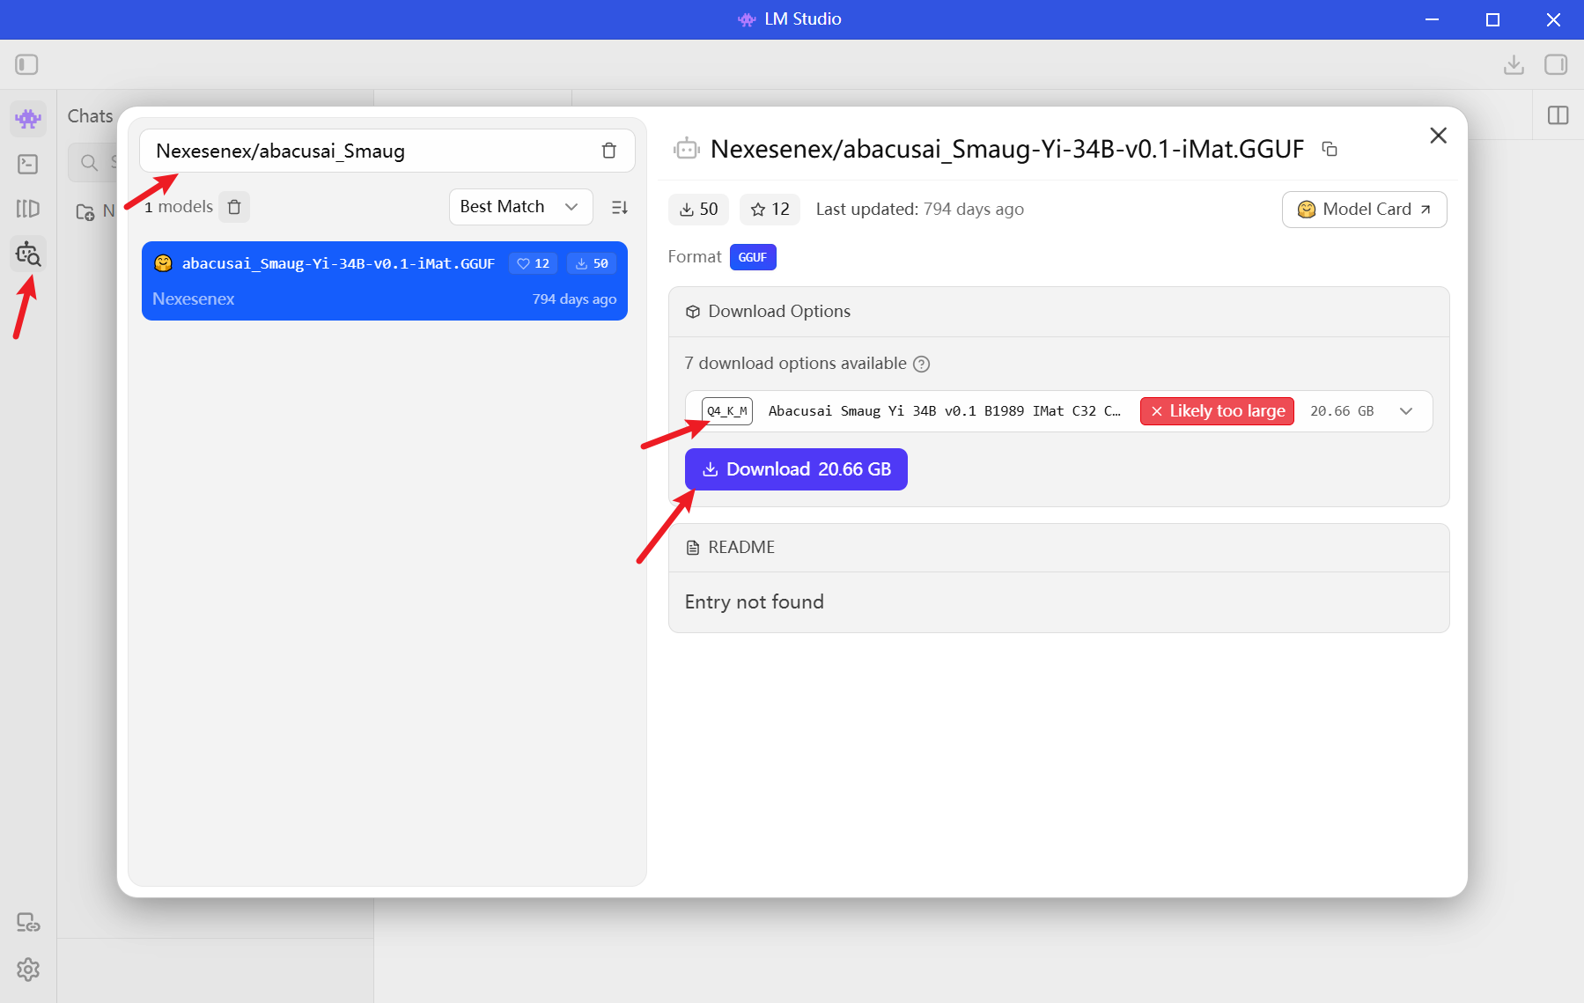
Task: Click the Entry not found text
Action: 755,602
